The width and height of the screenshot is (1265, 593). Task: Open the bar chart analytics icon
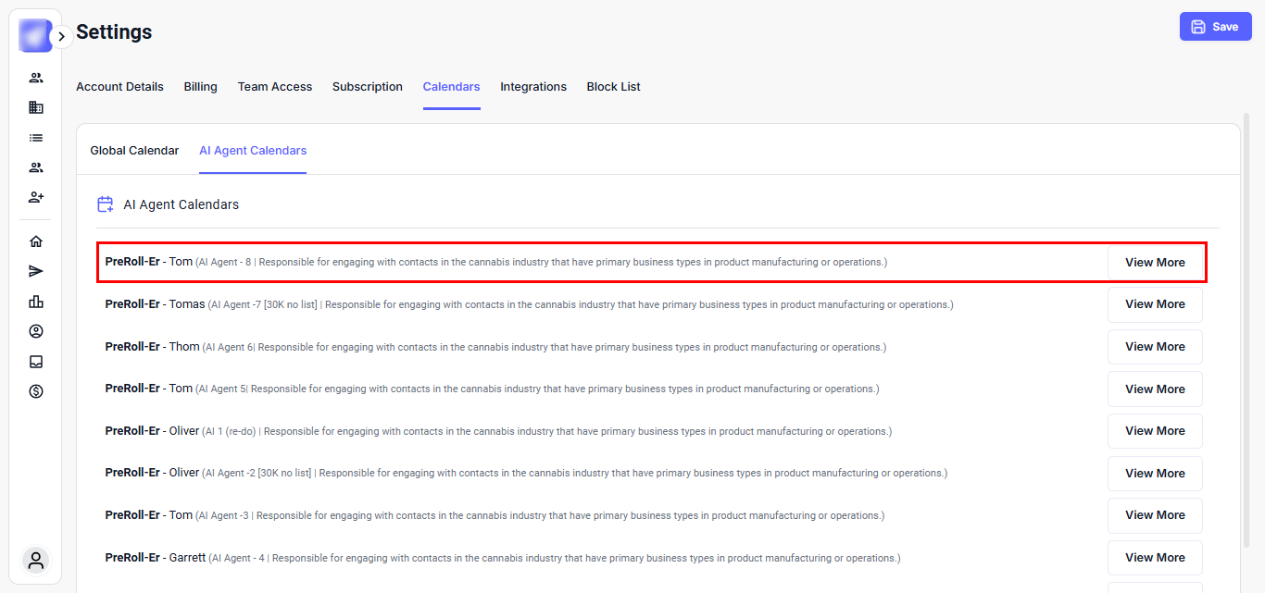pos(36,302)
